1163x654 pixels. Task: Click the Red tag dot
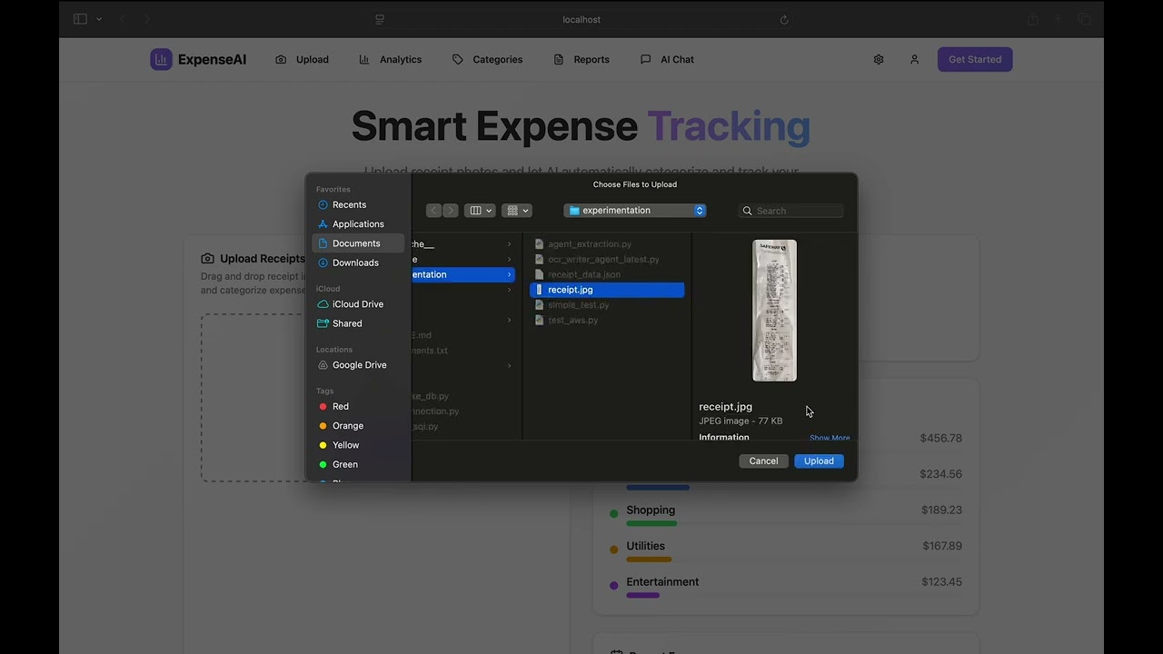point(323,407)
